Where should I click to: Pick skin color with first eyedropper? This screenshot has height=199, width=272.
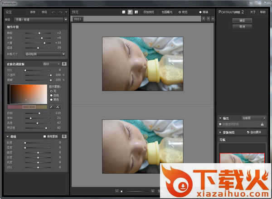pyautogui.click(x=51, y=107)
